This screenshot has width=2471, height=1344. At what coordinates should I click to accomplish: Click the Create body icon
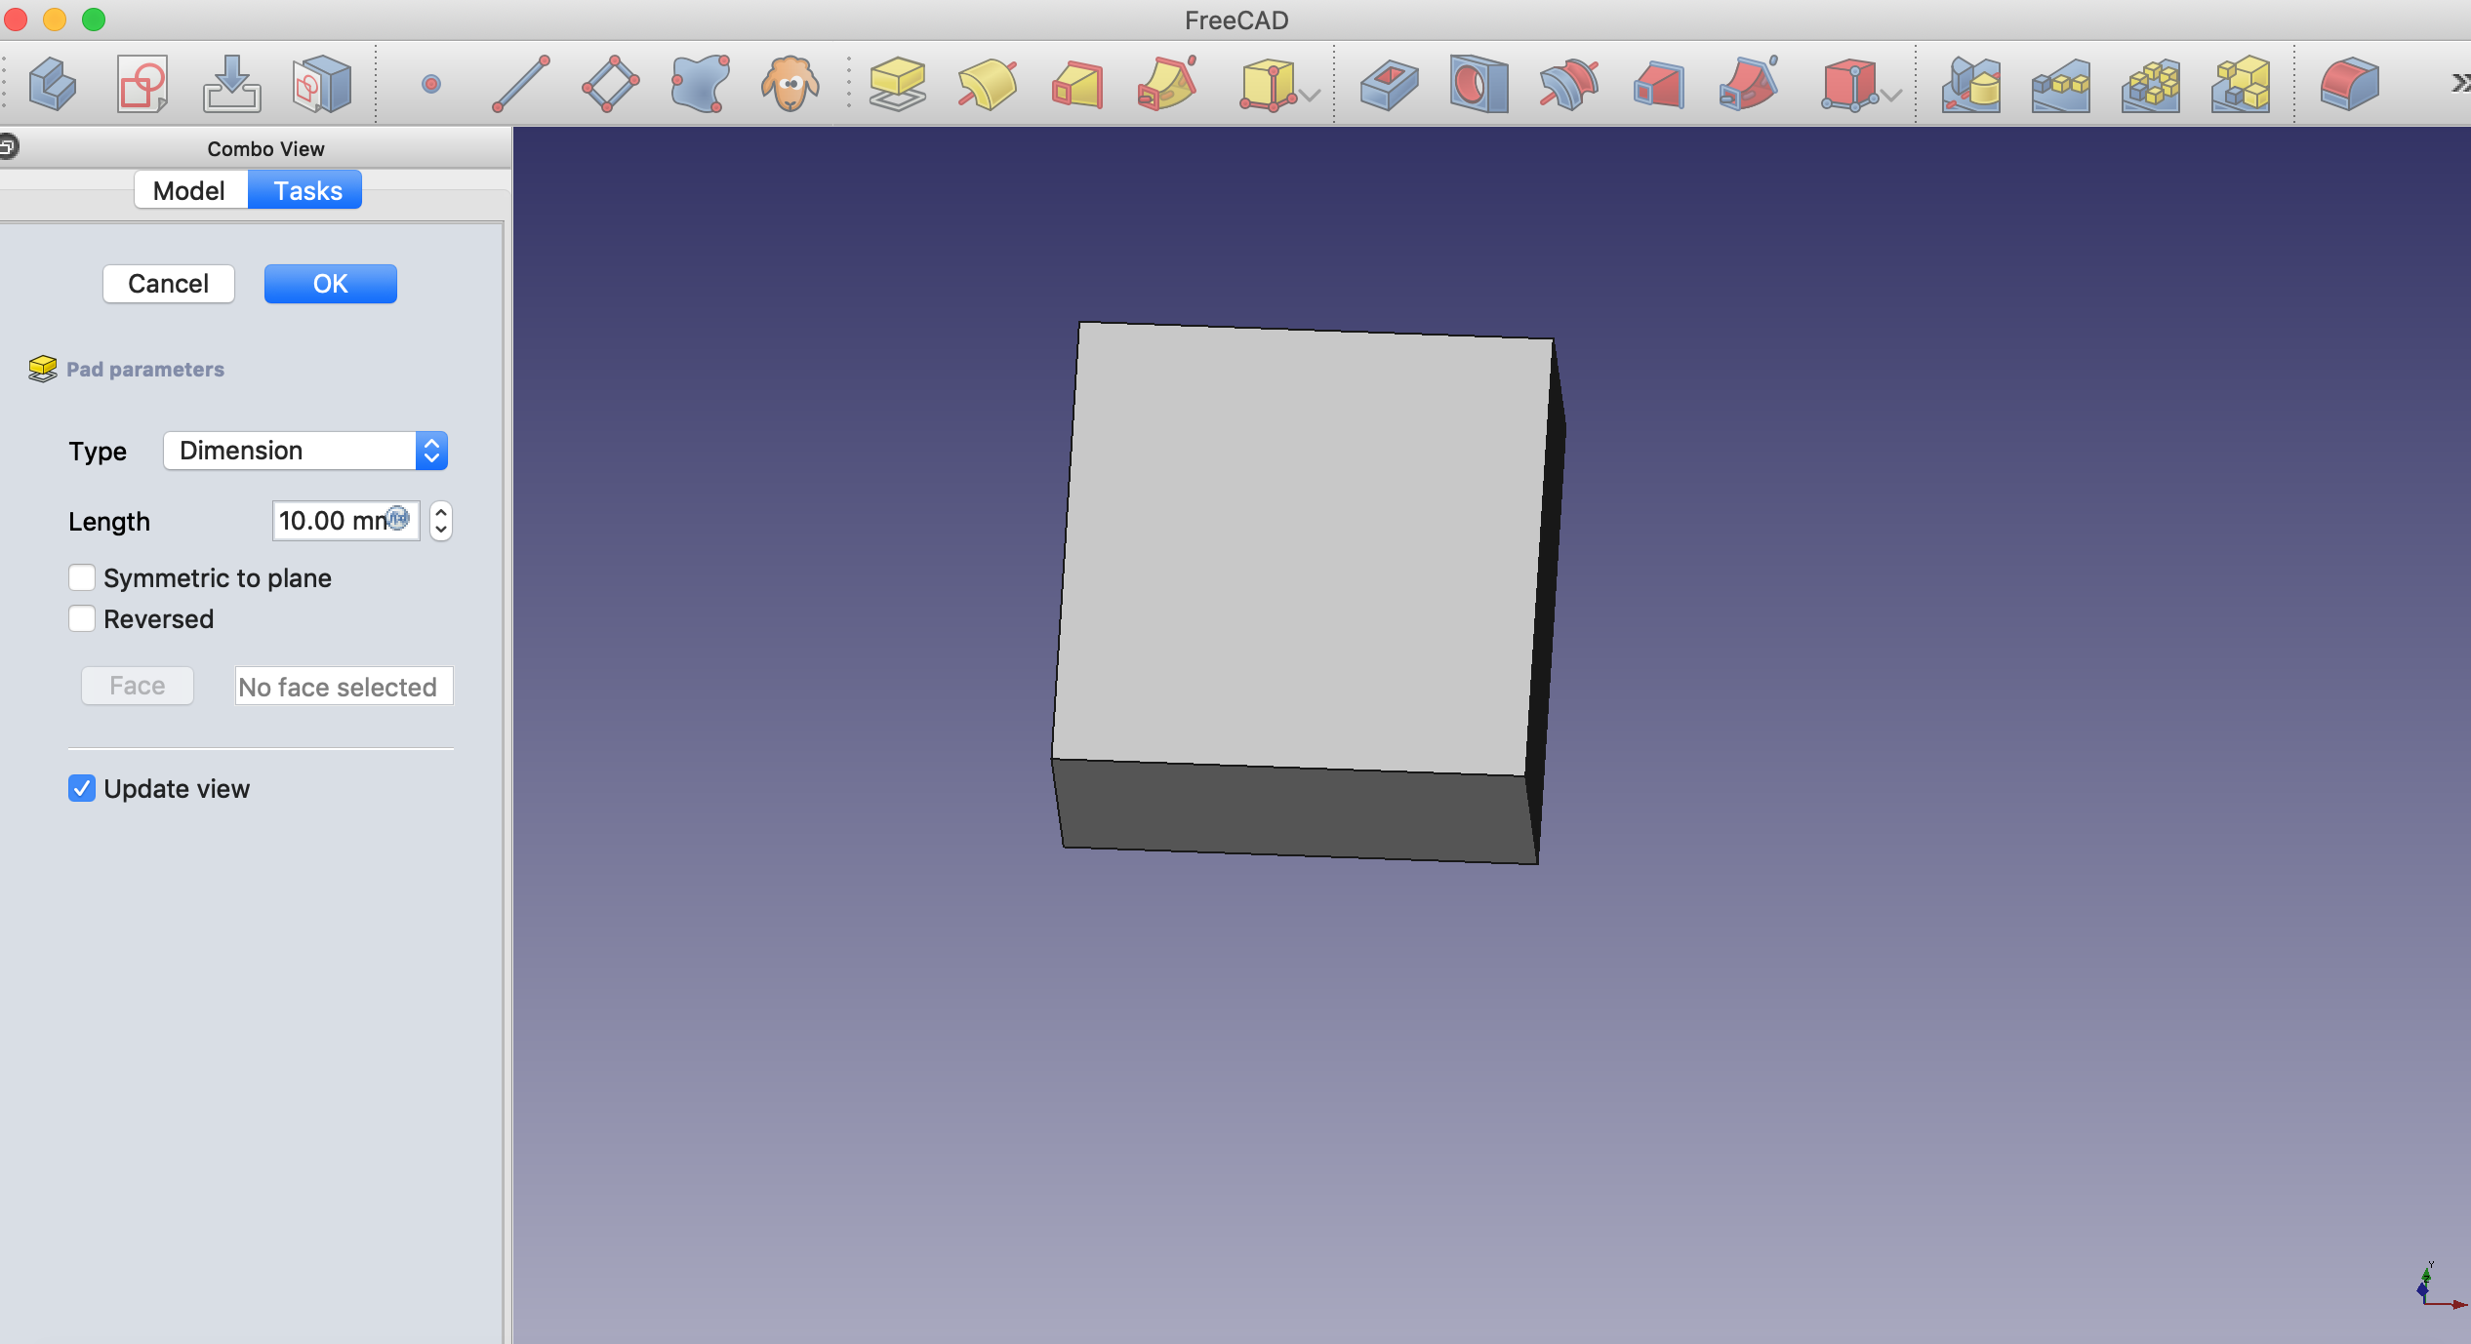pyautogui.click(x=53, y=84)
